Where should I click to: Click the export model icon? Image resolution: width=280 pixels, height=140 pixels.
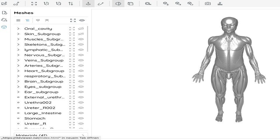coord(178,3)
